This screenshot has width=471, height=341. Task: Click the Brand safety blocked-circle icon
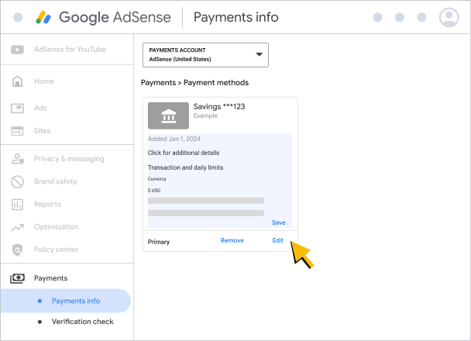point(17,182)
